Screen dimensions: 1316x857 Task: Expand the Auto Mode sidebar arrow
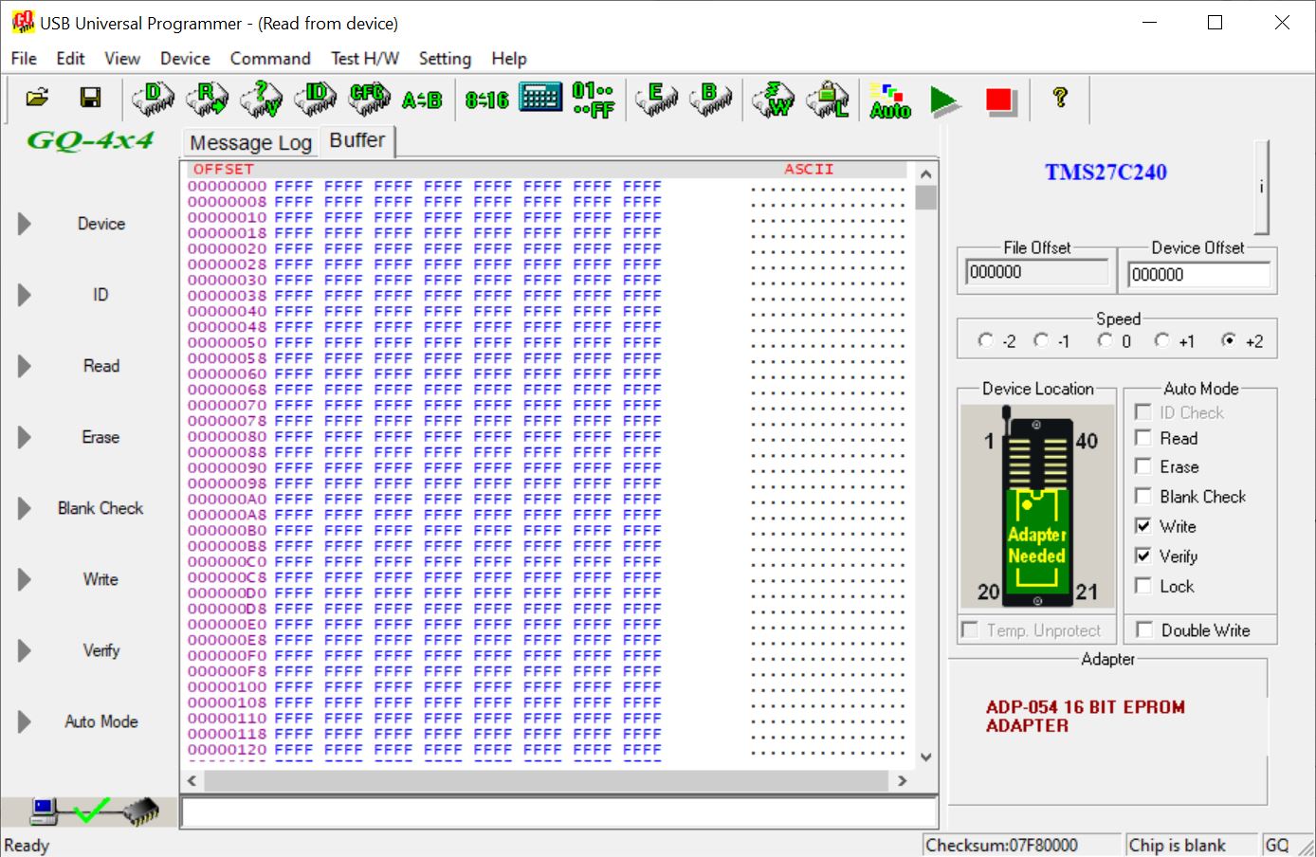pos(24,721)
